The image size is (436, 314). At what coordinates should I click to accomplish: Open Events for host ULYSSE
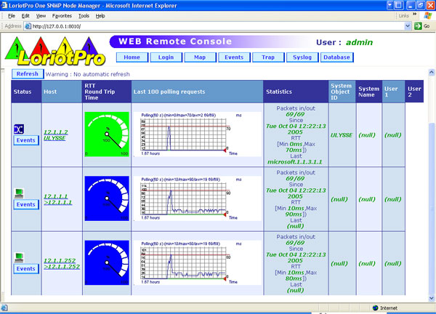(26, 140)
